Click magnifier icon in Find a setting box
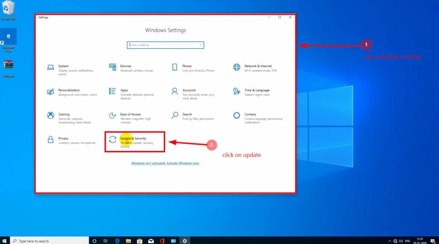Viewport: 439px width, 244px height. click(201, 45)
